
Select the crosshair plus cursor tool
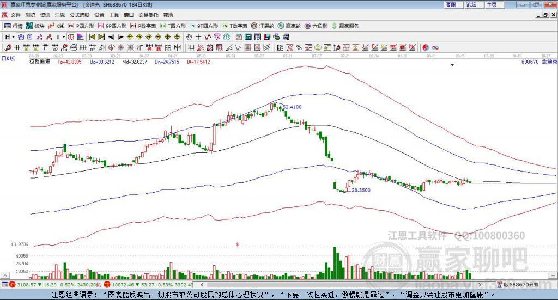198,37
